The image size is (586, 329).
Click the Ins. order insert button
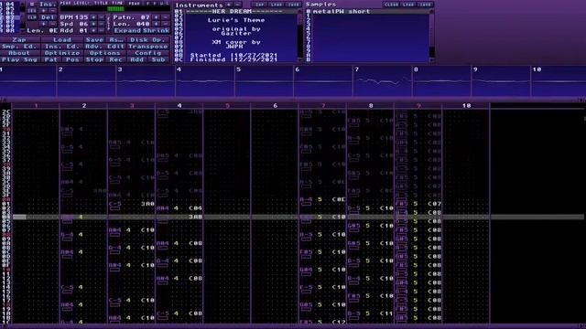coord(49,5)
